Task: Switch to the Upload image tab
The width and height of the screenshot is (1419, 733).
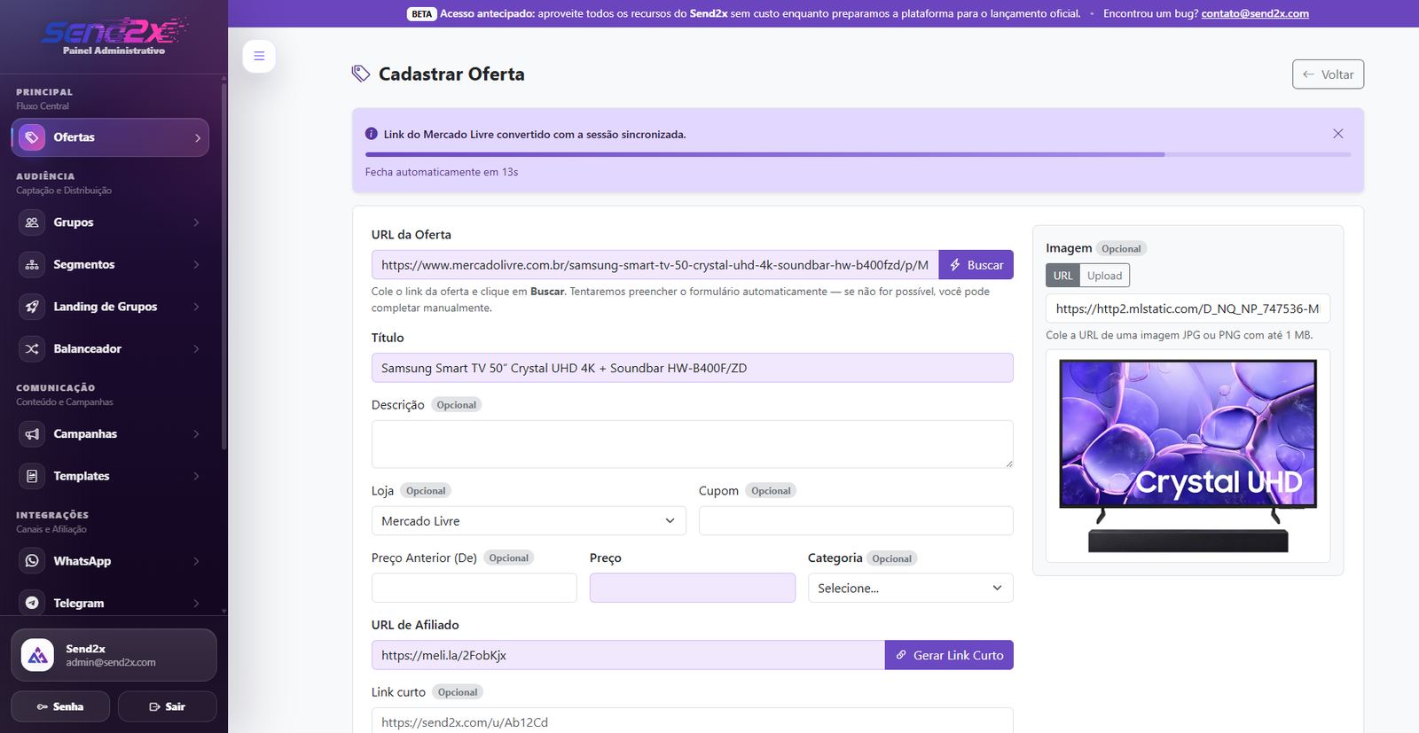Action: [x=1104, y=276]
